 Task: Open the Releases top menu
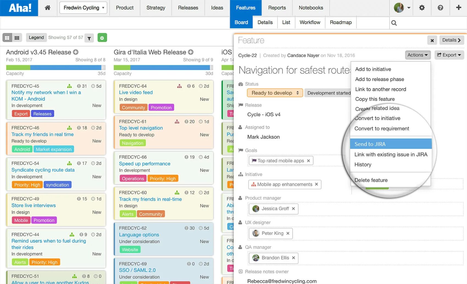click(188, 8)
